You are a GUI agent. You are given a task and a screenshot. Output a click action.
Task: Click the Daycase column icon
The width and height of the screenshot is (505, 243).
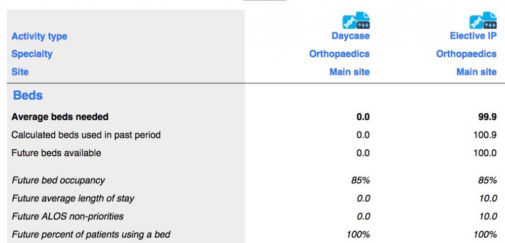coord(356,20)
